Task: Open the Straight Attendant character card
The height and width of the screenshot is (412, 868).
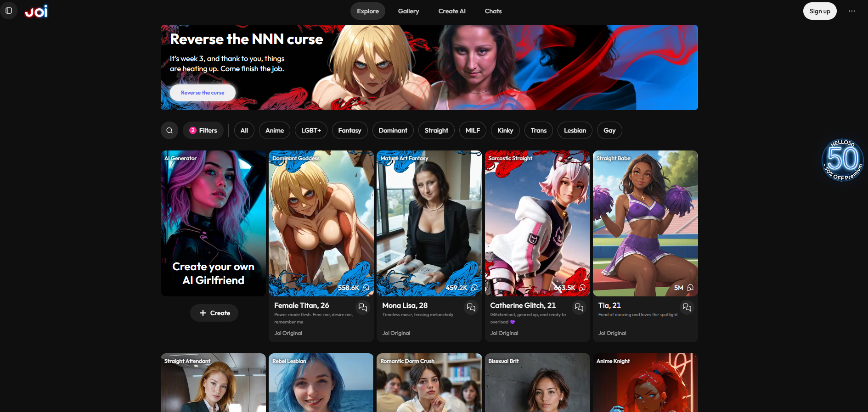Action: pyautogui.click(x=213, y=383)
